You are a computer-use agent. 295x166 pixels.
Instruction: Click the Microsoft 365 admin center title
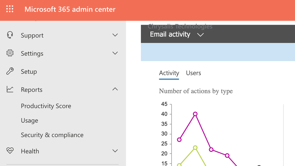click(70, 9)
